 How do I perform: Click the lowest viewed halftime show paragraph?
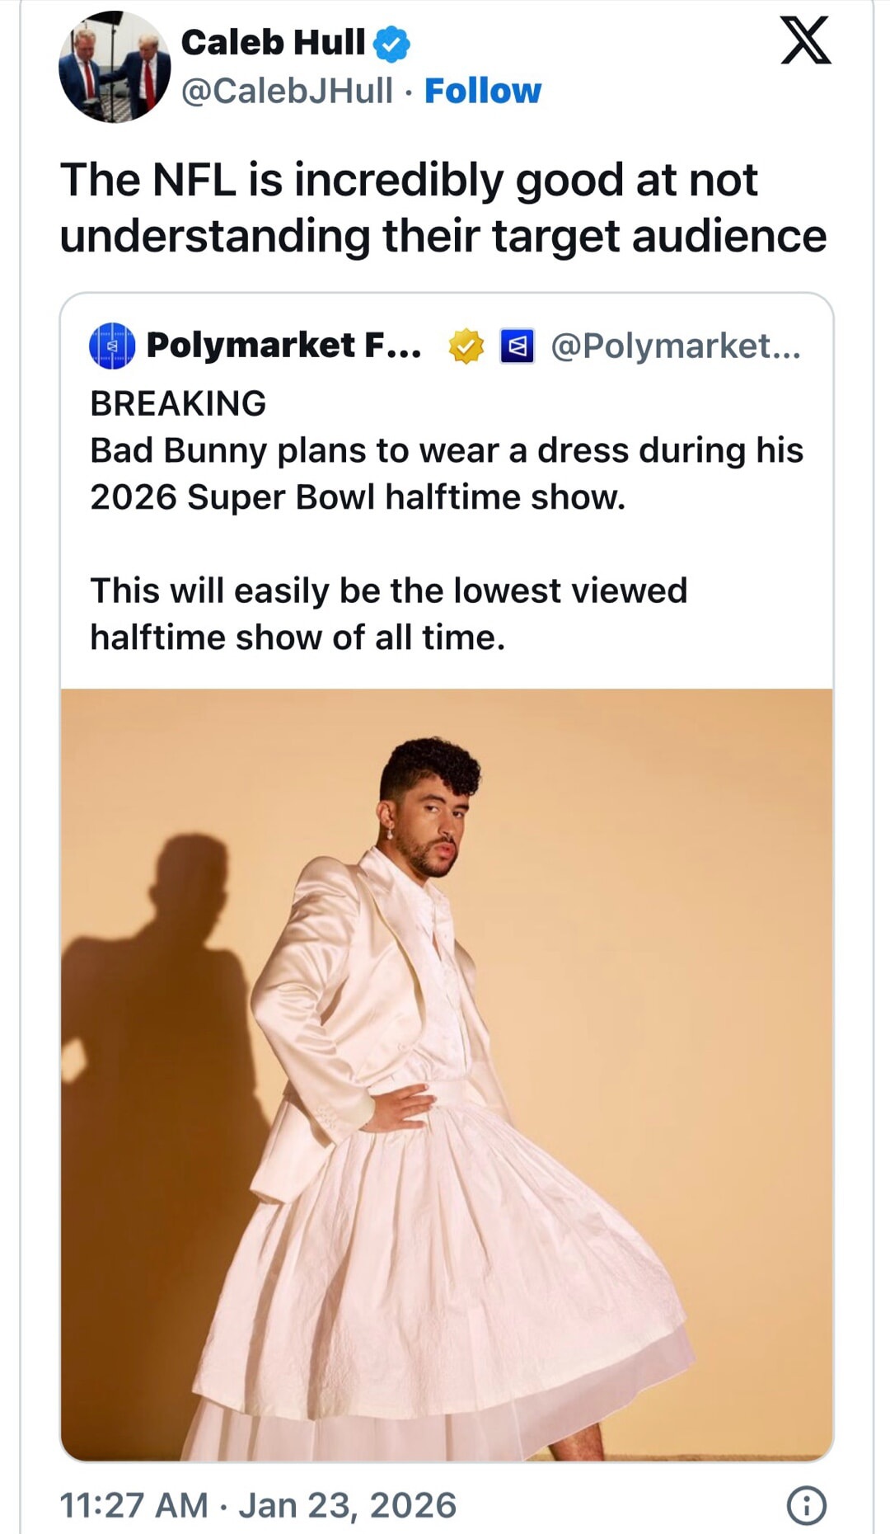(x=388, y=614)
